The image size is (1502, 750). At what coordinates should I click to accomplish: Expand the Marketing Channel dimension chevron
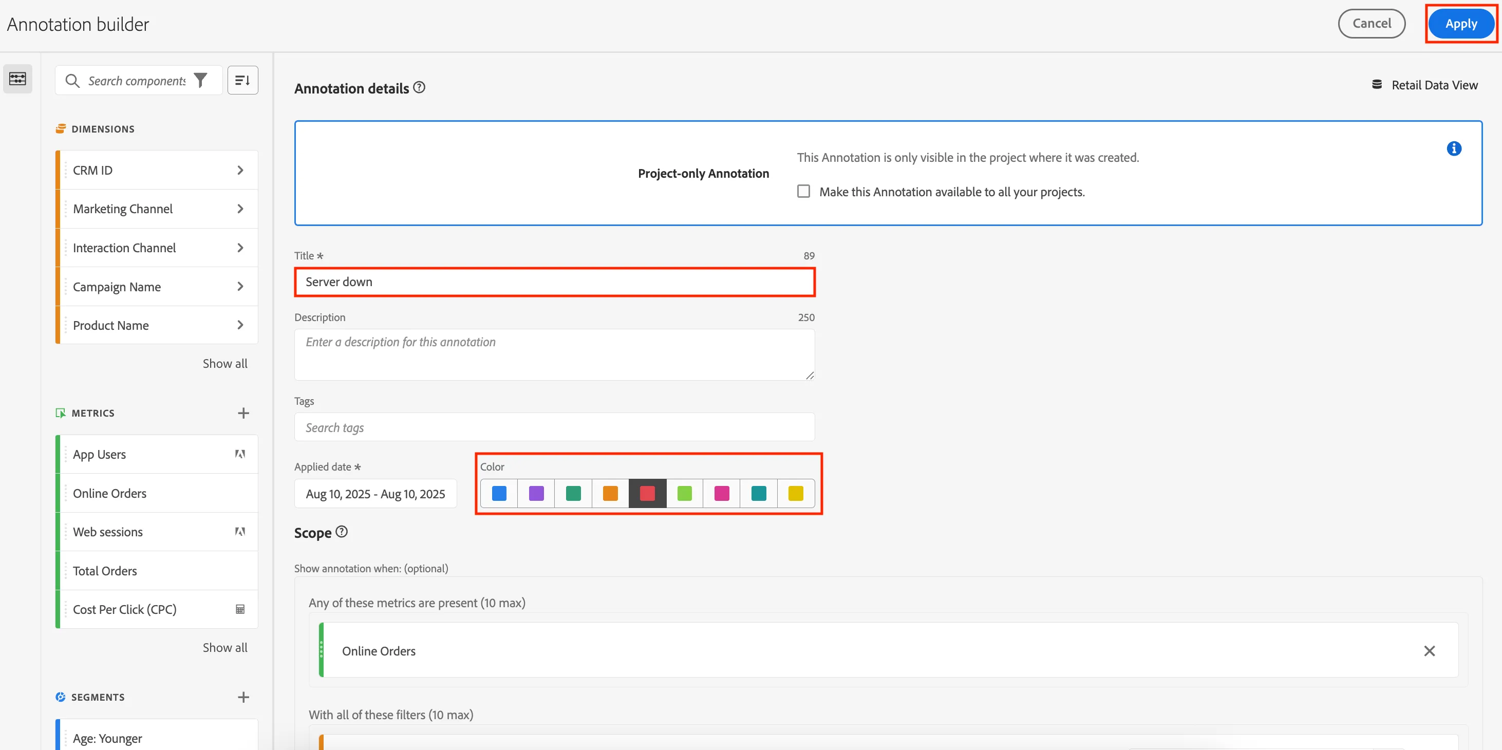pos(240,209)
